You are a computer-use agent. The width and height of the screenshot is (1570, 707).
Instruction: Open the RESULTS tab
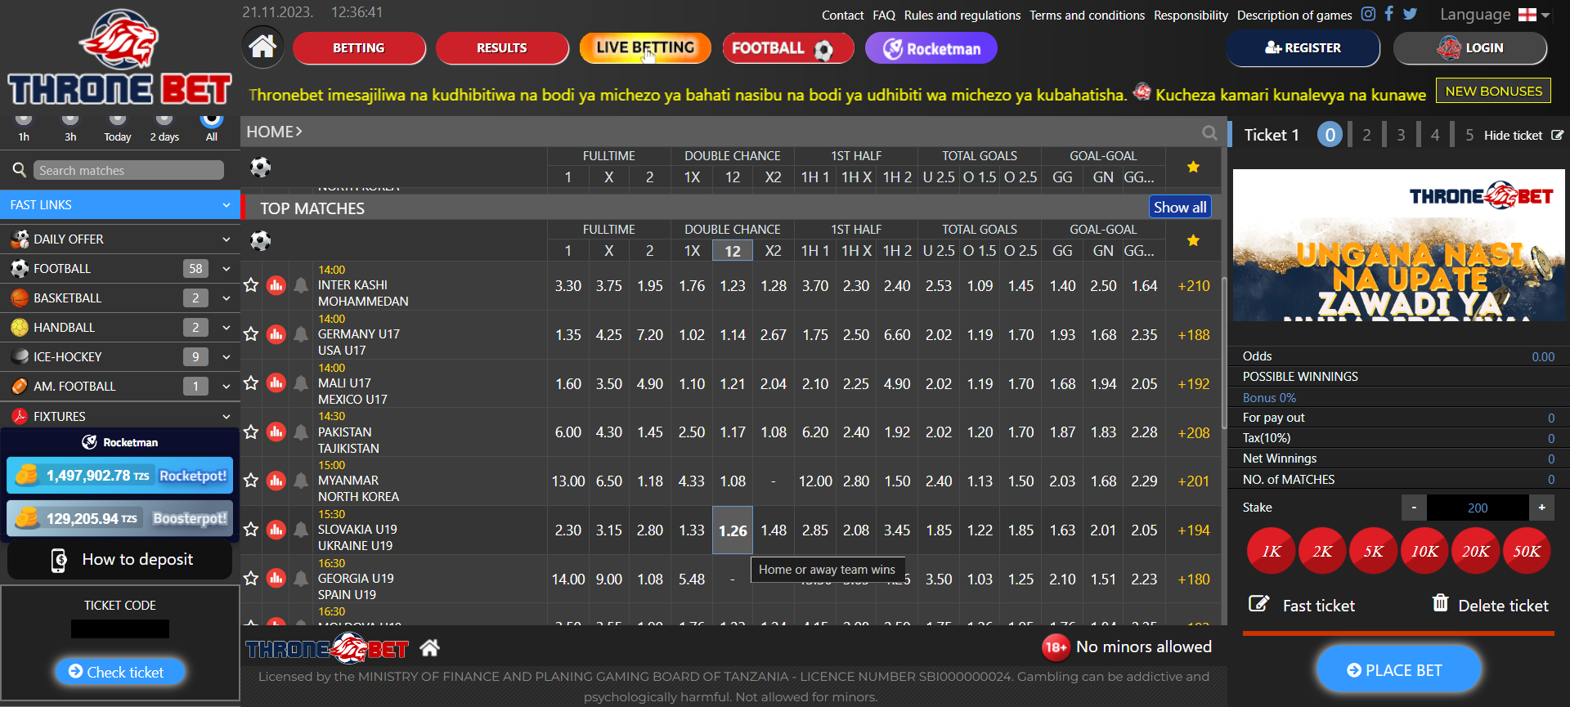click(x=502, y=48)
